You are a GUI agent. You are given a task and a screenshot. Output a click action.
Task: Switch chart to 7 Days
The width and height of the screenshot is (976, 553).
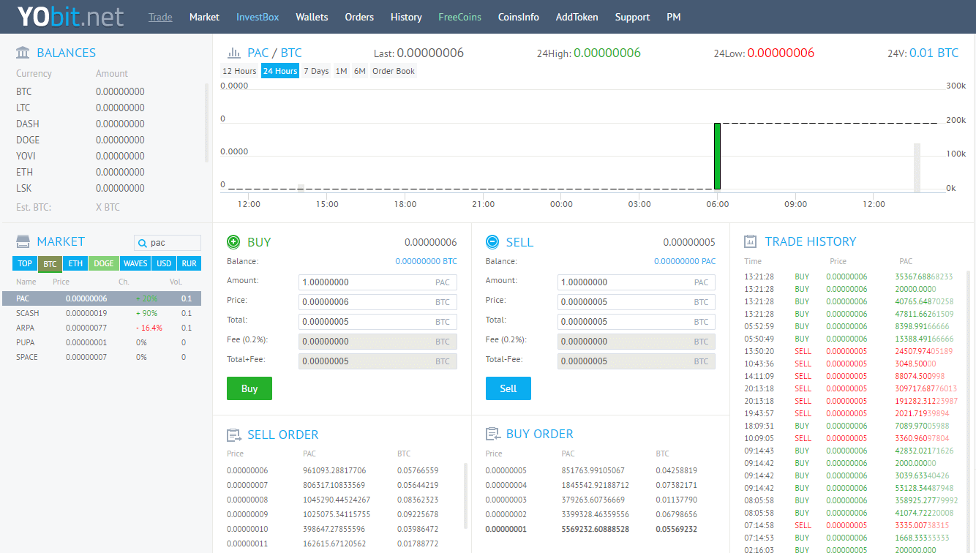pyautogui.click(x=316, y=71)
